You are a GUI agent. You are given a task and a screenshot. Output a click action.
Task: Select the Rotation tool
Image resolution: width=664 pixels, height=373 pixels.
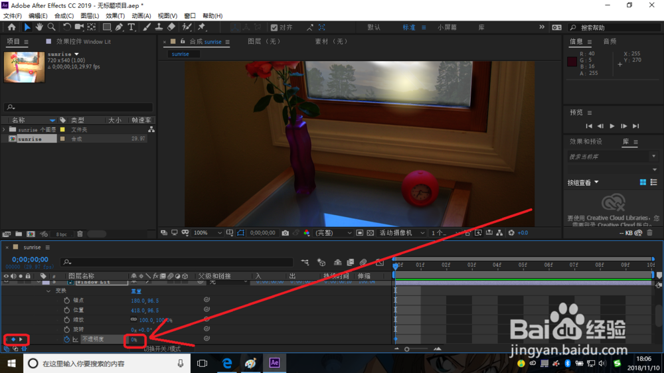point(66,27)
